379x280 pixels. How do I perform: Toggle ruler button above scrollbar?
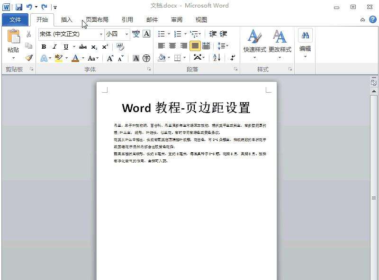374,82
